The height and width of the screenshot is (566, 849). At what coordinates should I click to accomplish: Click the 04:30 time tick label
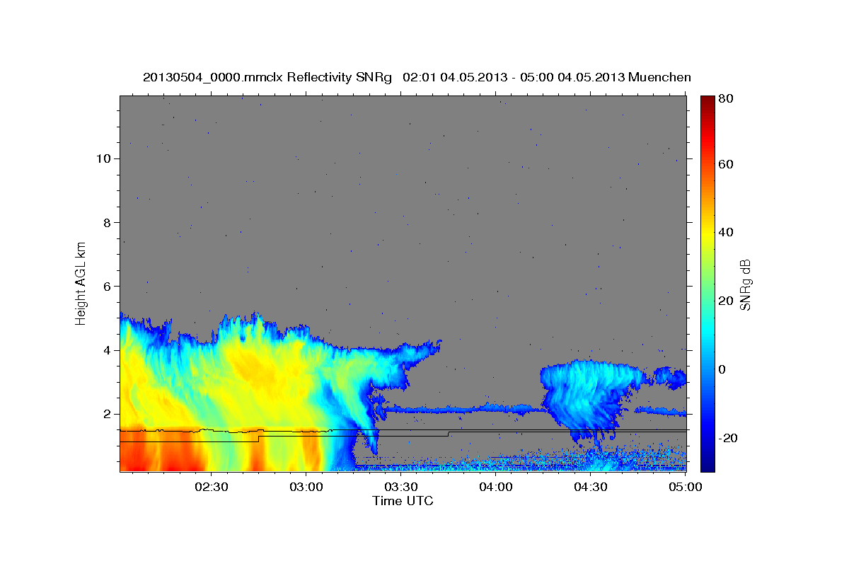590,487
